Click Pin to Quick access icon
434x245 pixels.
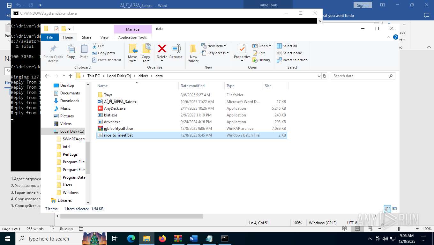[53, 49]
